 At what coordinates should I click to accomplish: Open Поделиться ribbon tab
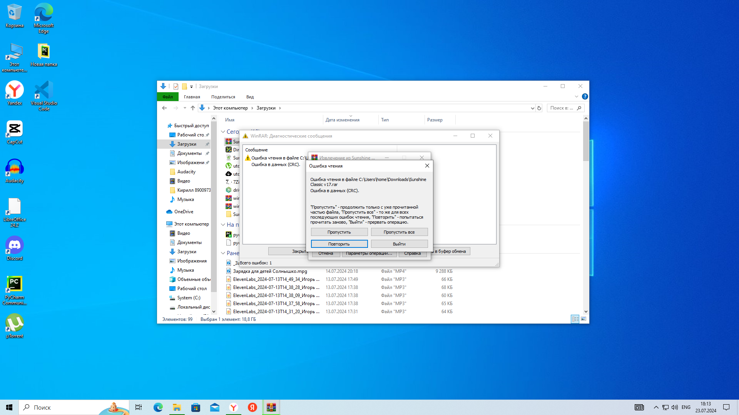click(x=223, y=97)
